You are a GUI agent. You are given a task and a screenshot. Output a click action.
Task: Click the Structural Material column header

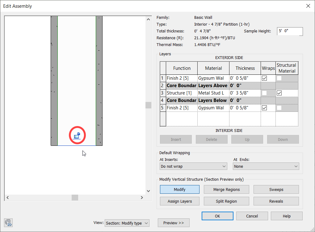(287, 68)
